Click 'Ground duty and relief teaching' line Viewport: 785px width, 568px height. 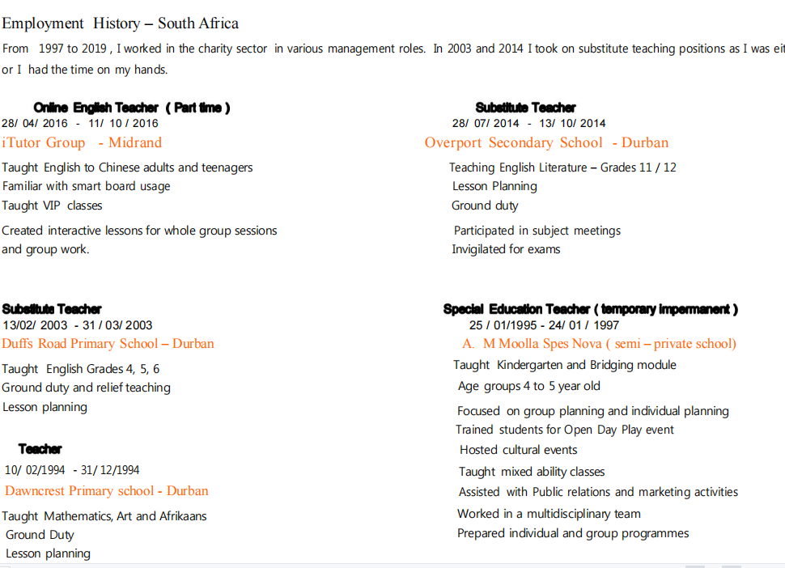click(x=86, y=388)
